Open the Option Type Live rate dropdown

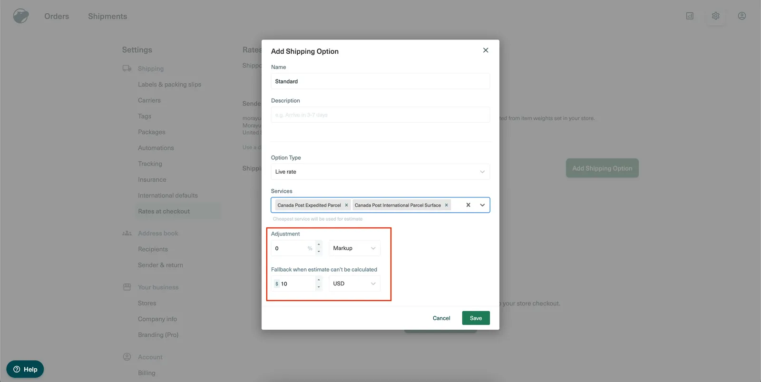click(380, 172)
